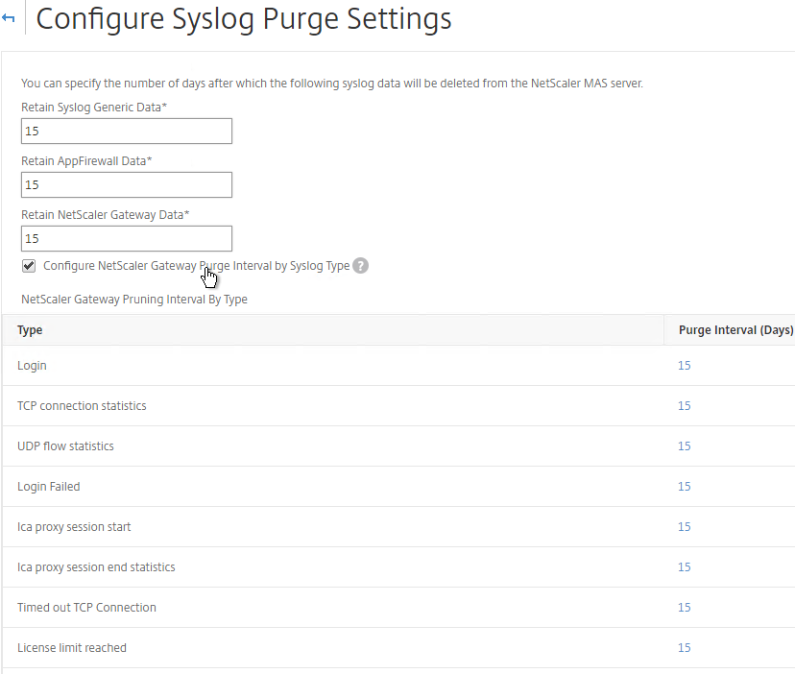Select the TCP connection statistics row

[398, 406]
